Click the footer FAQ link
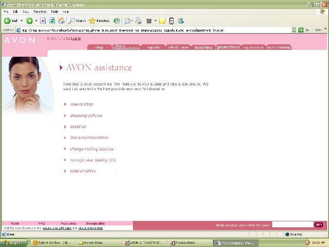329x247 pixels. pyautogui.click(x=42, y=223)
